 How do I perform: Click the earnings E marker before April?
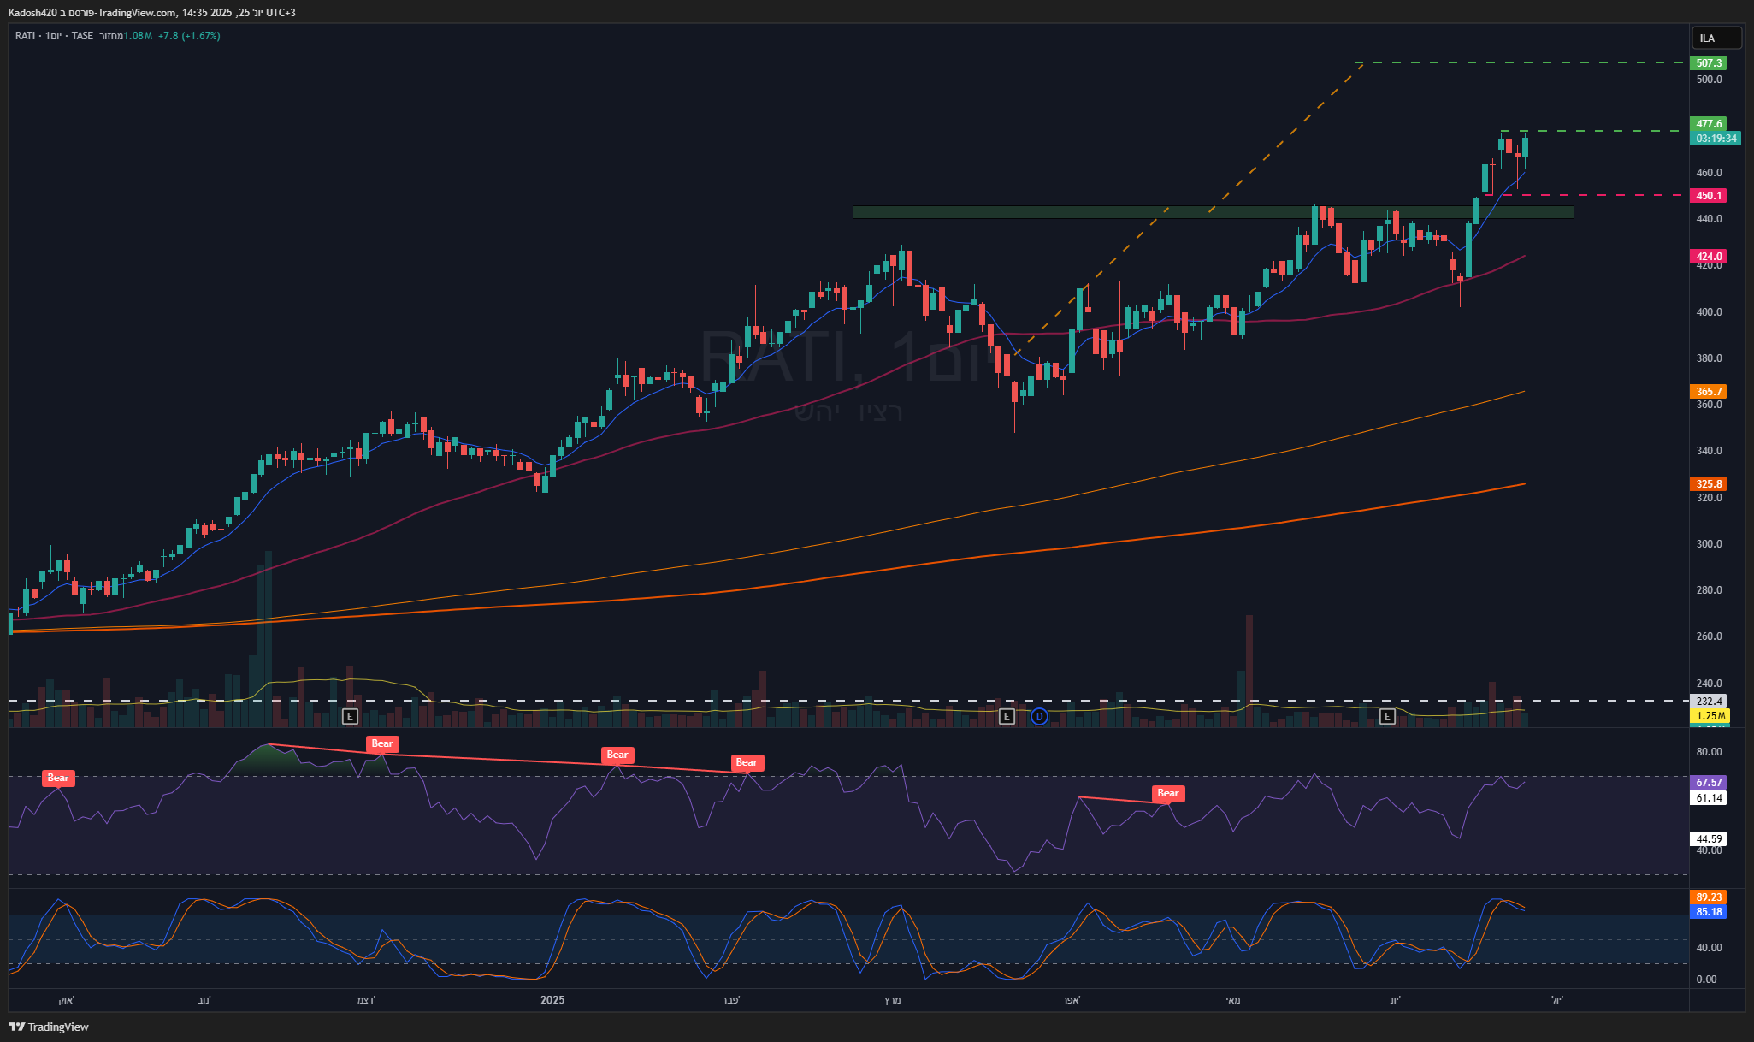pyautogui.click(x=1007, y=716)
